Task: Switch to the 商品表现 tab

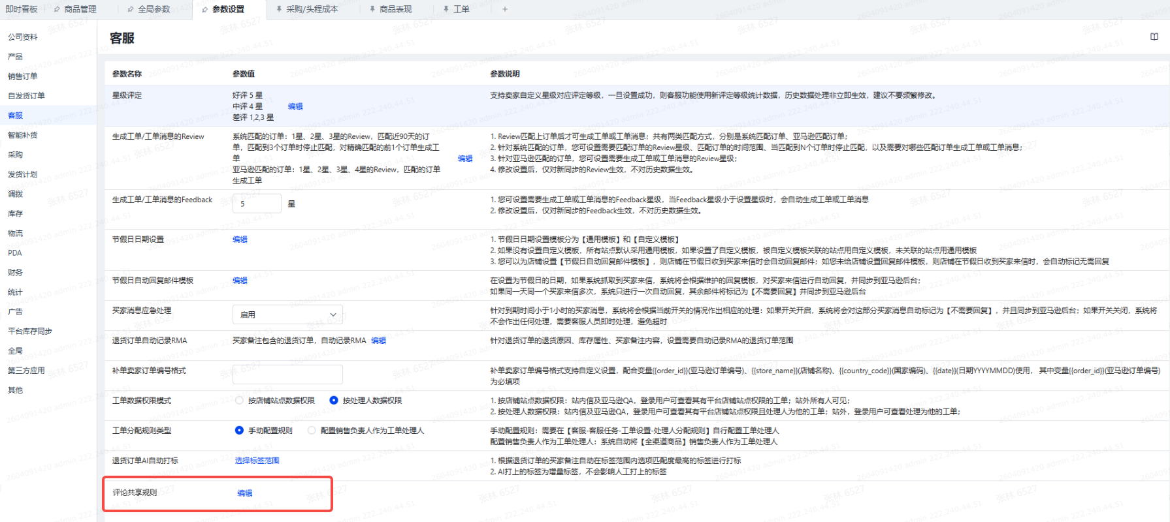Action: coord(396,9)
